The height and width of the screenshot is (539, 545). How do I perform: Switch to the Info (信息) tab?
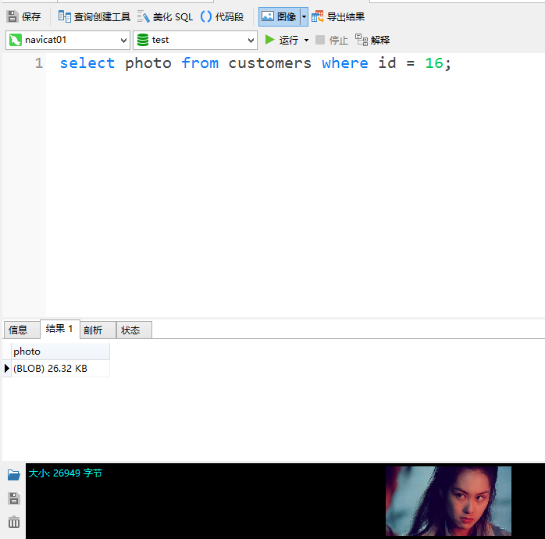(18, 330)
